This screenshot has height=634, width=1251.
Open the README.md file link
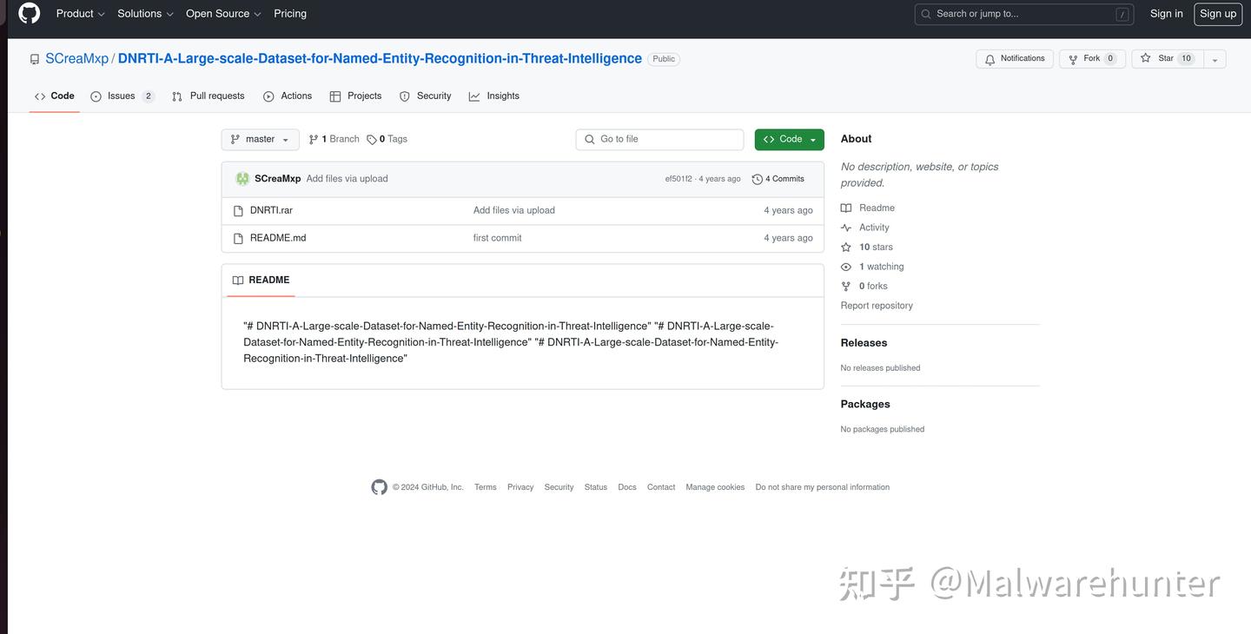pyautogui.click(x=278, y=238)
